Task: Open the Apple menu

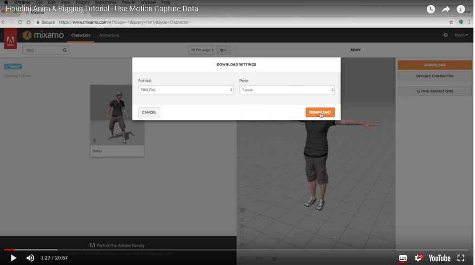Action: coord(6,2)
